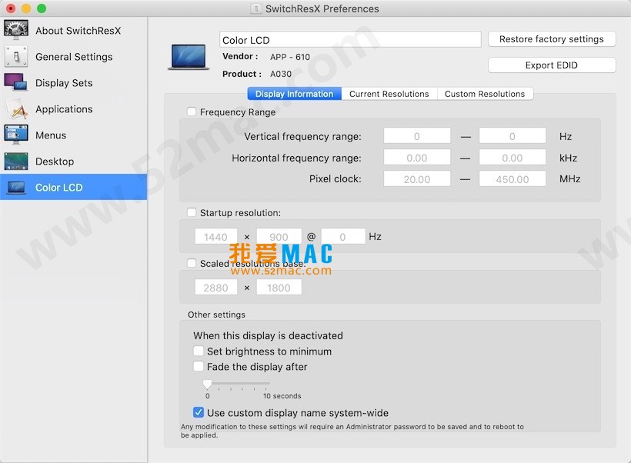The image size is (631, 463).
Task: Choose the Menus sidebar icon
Action: click(x=16, y=135)
